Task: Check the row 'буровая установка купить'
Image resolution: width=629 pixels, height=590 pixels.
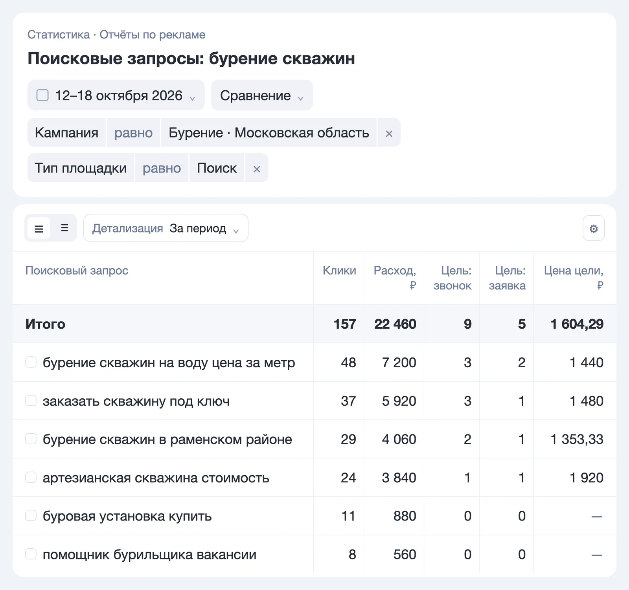Action: tap(31, 515)
